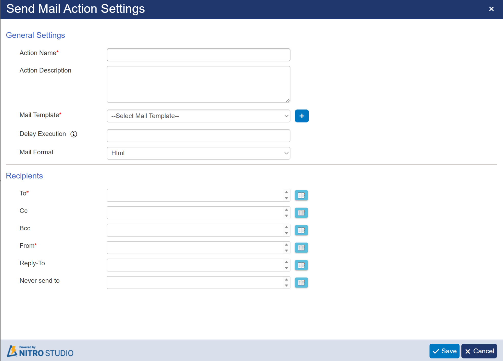Image resolution: width=503 pixels, height=361 pixels.
Task: Open the Mail Format dropdown showing Html
Action: click(198, 153)
